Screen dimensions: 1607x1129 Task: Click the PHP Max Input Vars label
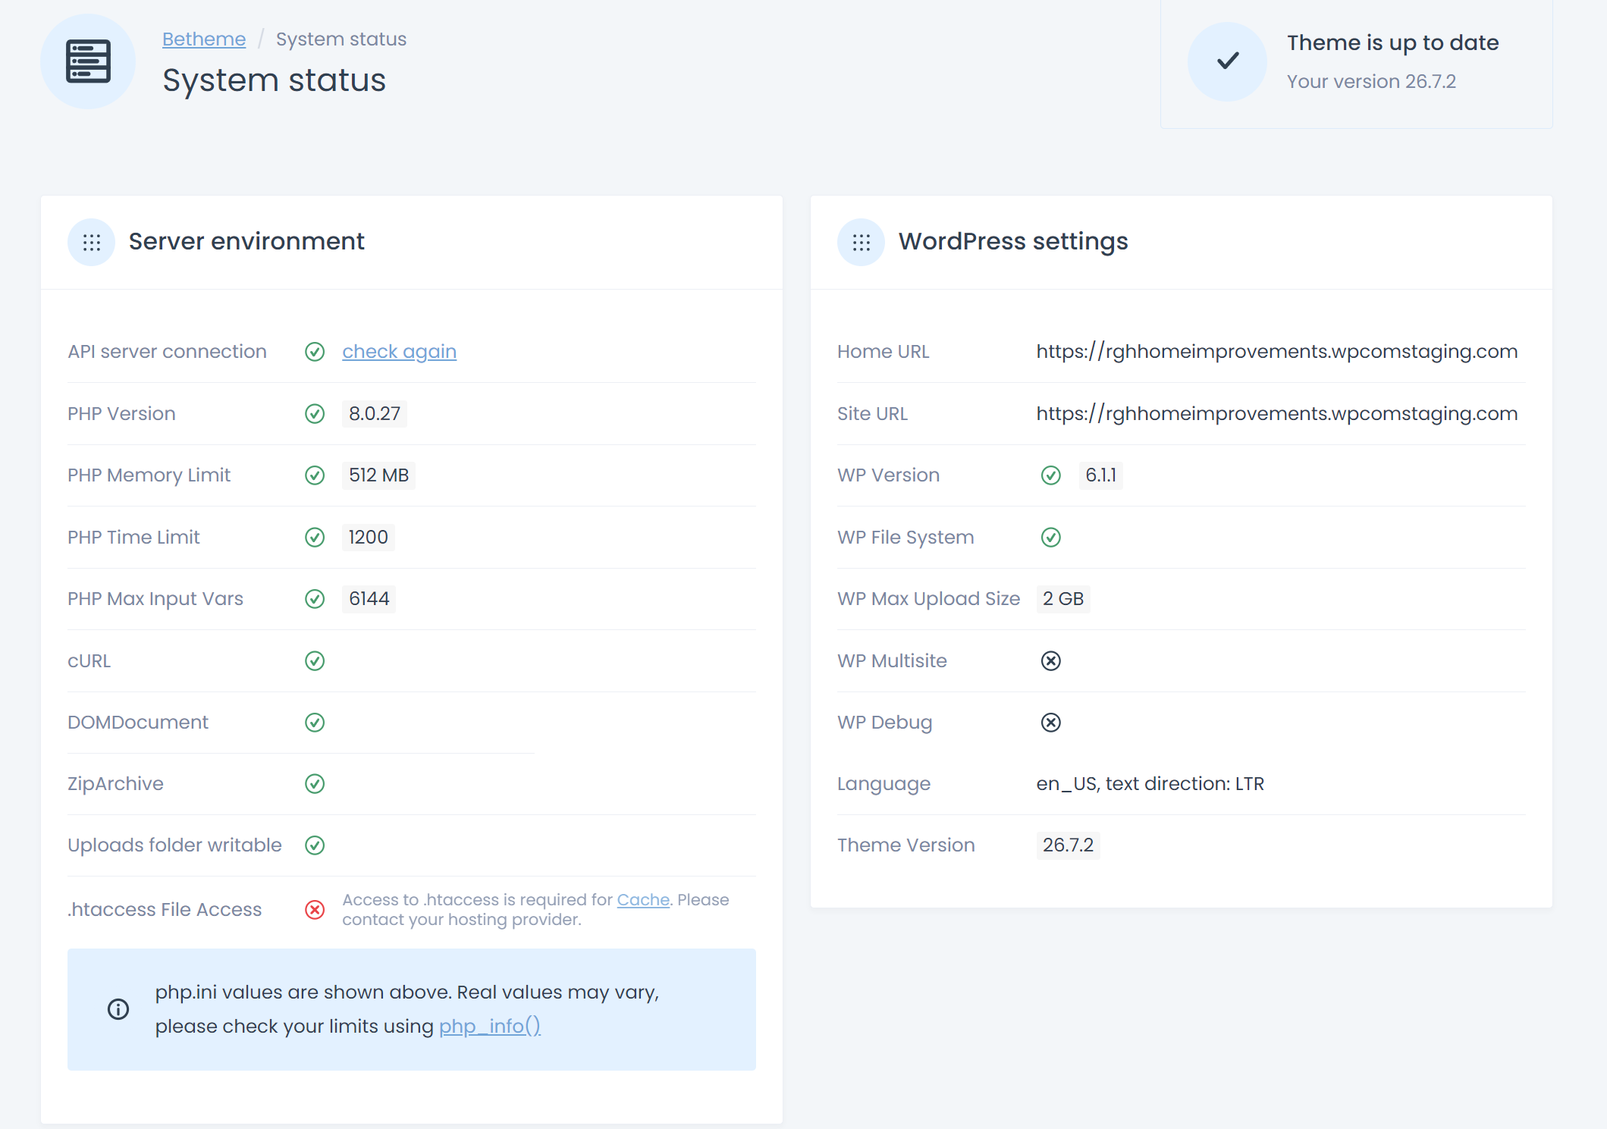155,599
